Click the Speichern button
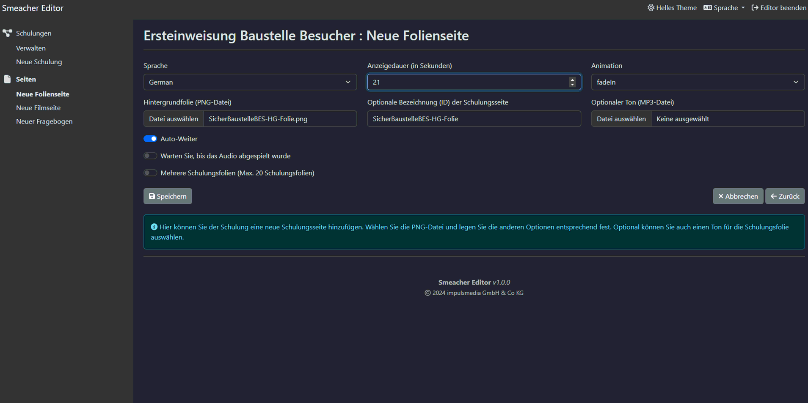Screen dimensions: 808x403 pyautogui.click(x=168, y=196)
